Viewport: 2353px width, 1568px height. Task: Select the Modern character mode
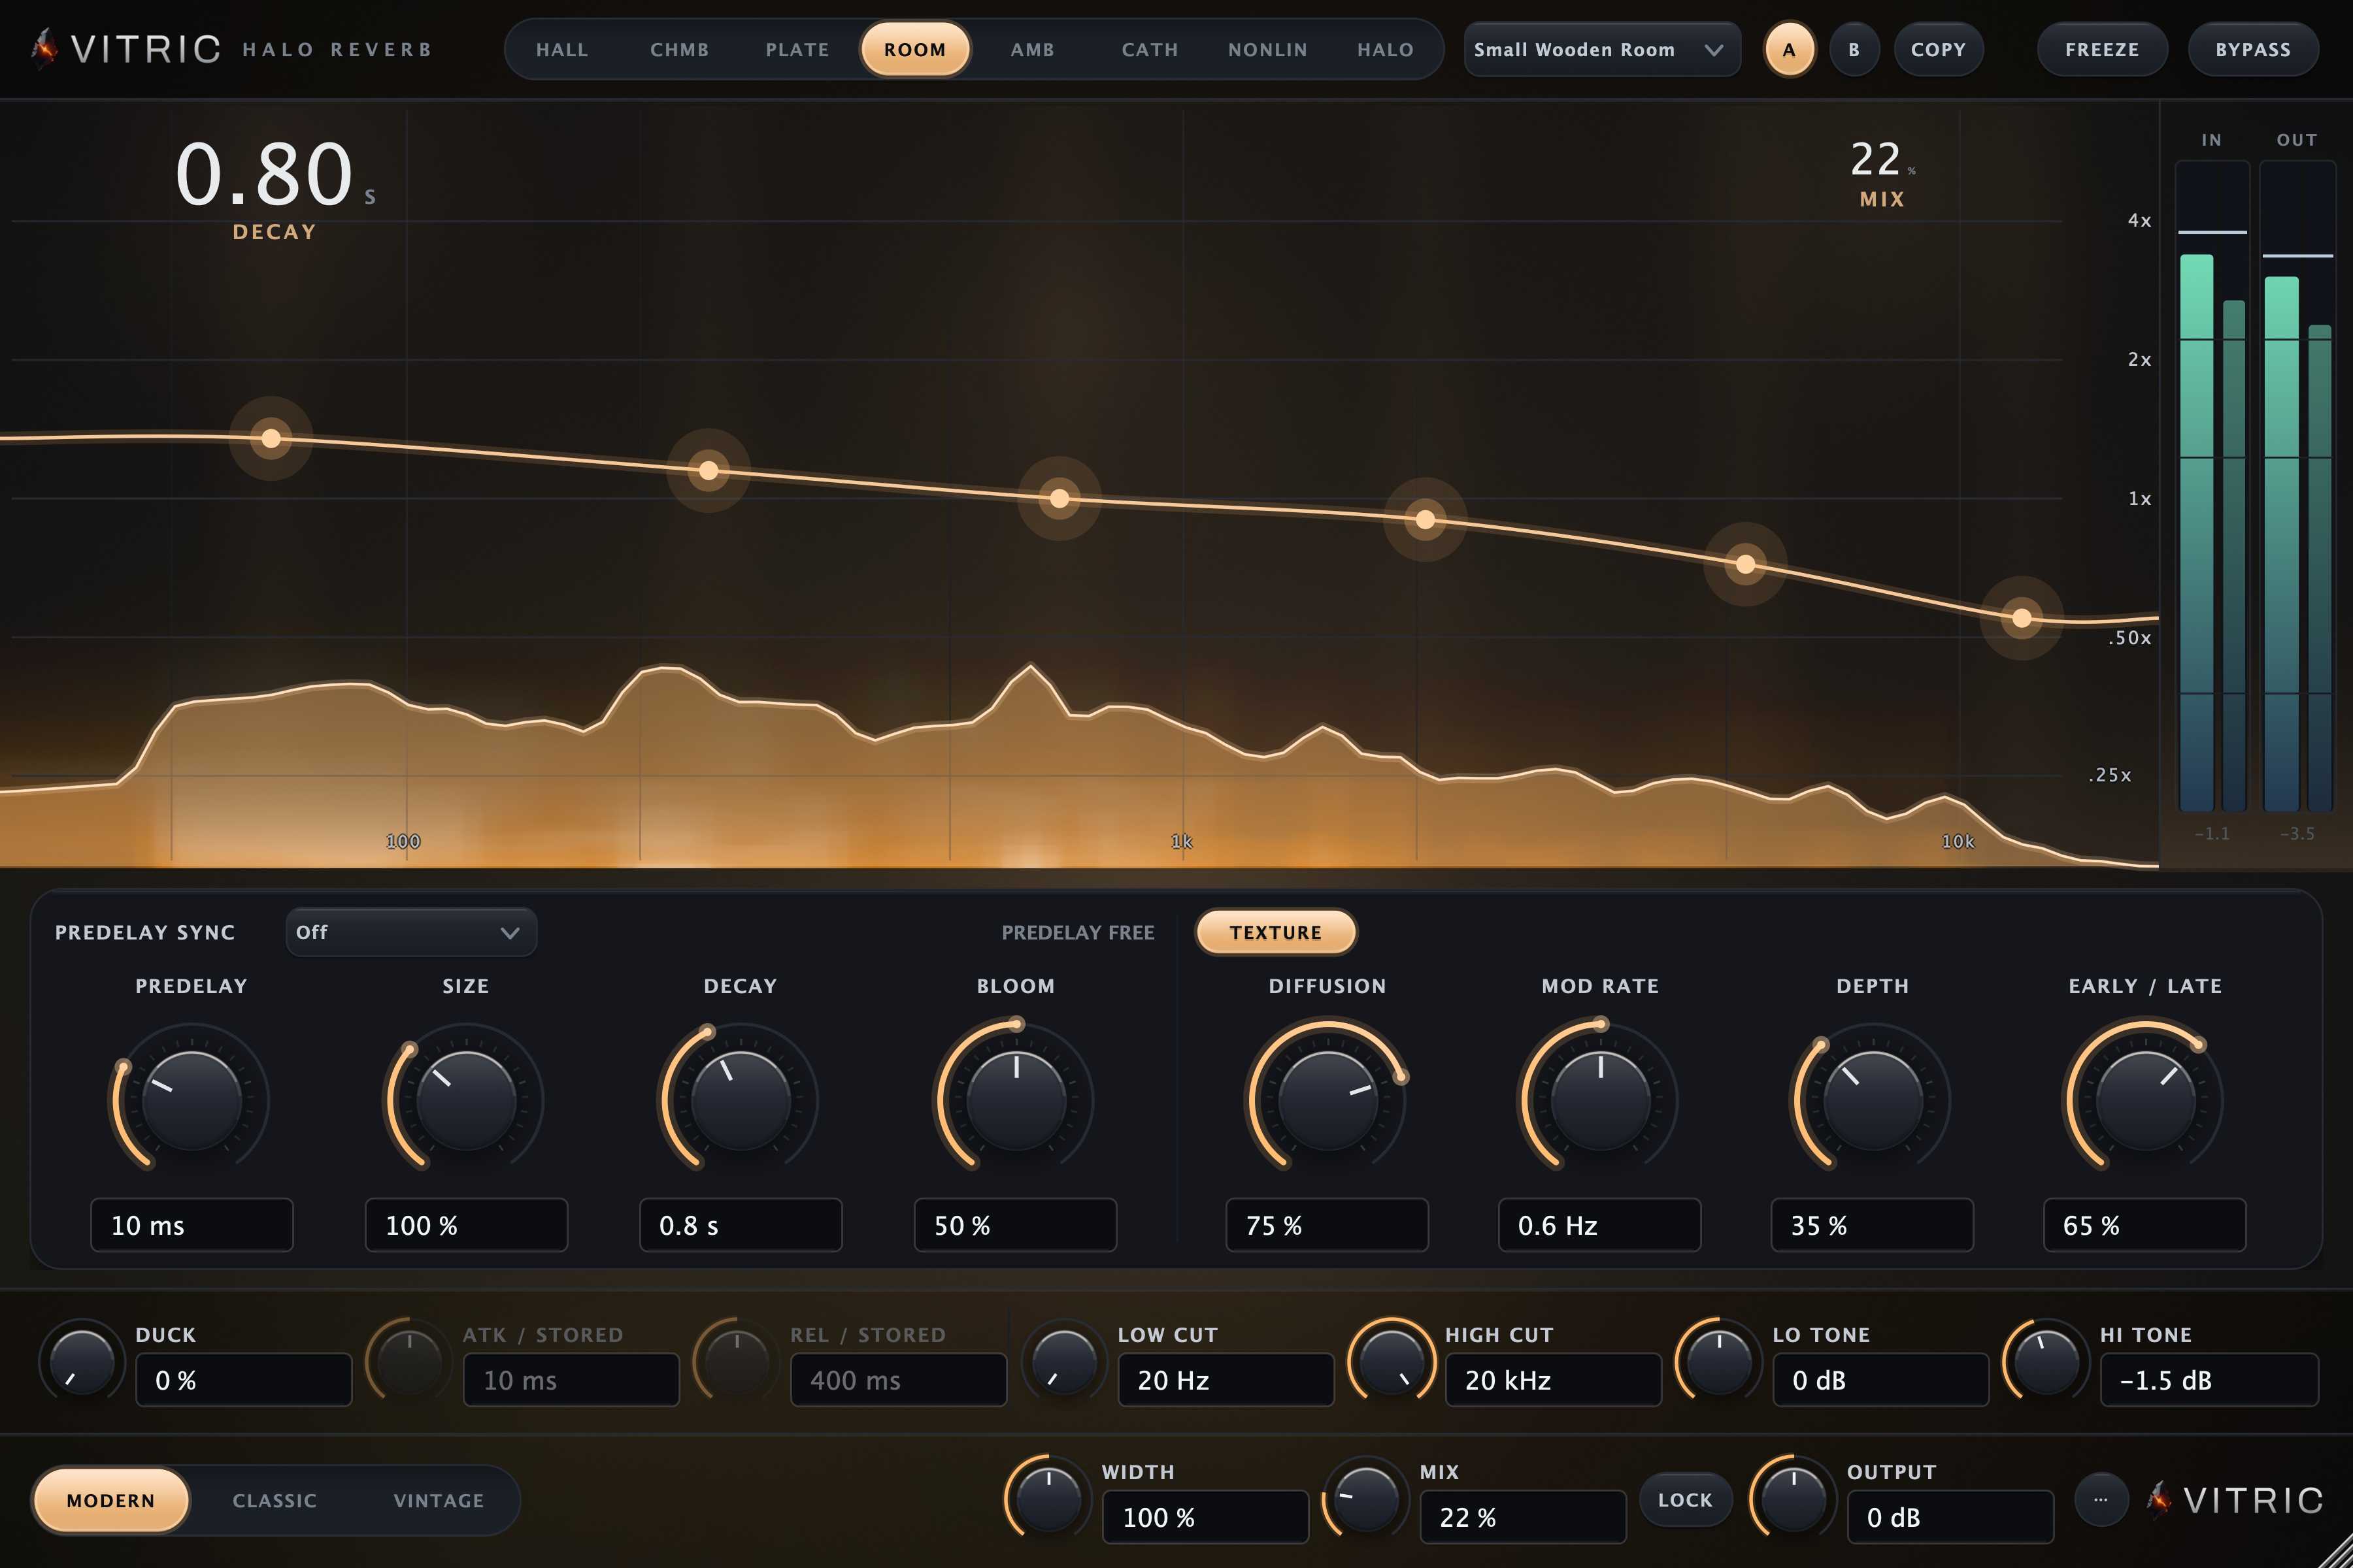tap(111, 1500)
